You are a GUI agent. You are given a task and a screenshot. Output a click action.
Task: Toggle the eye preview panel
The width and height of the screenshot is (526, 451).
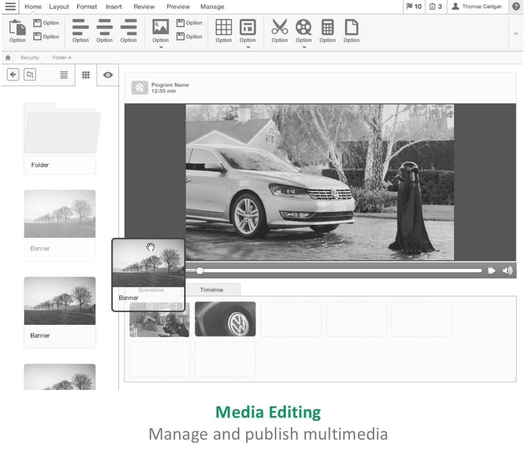108,75
